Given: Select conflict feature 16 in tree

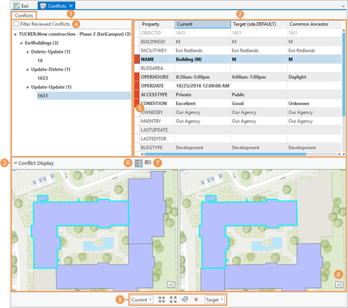Looking at the screenshot, I should coord(40,60).
